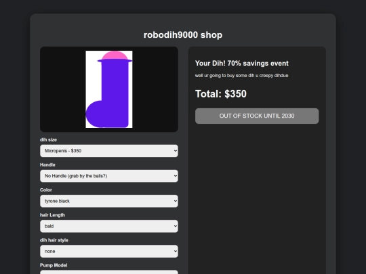Click the subtitle text under savings heading

241,76
